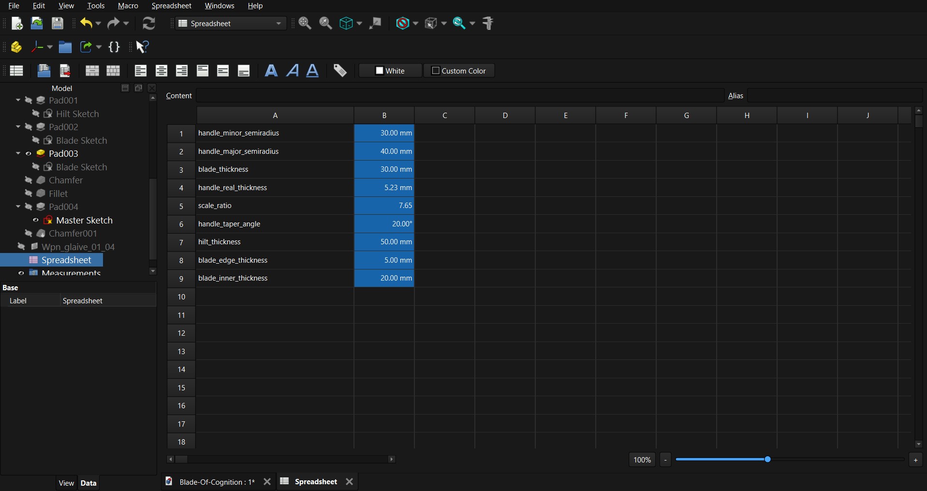Click the zoom in plus button

(x=915, y=460)
